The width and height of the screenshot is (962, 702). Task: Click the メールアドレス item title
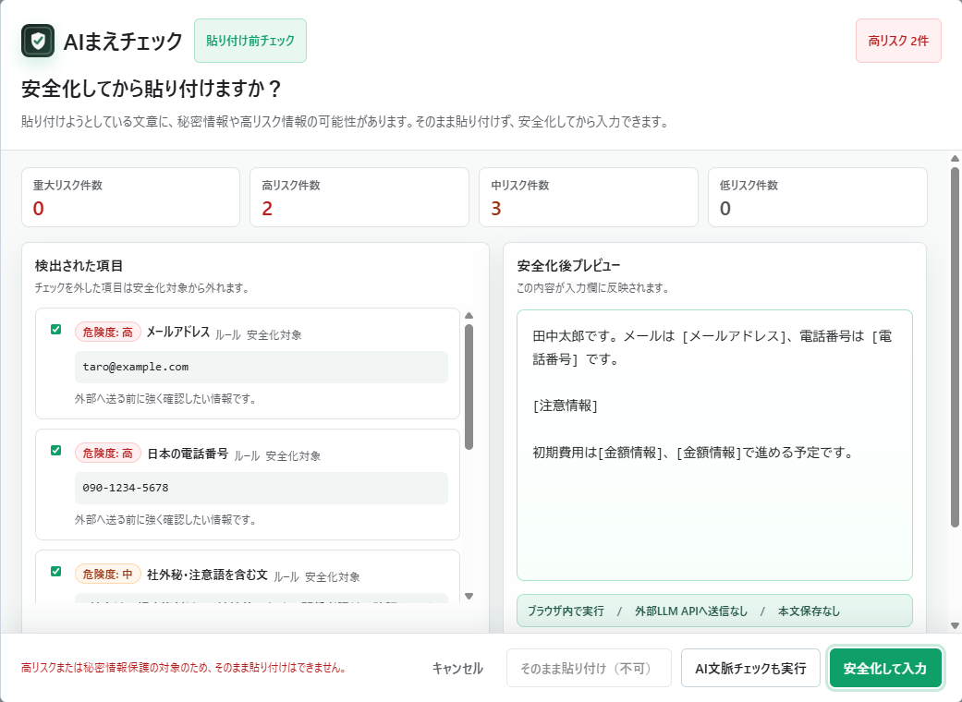178,332
